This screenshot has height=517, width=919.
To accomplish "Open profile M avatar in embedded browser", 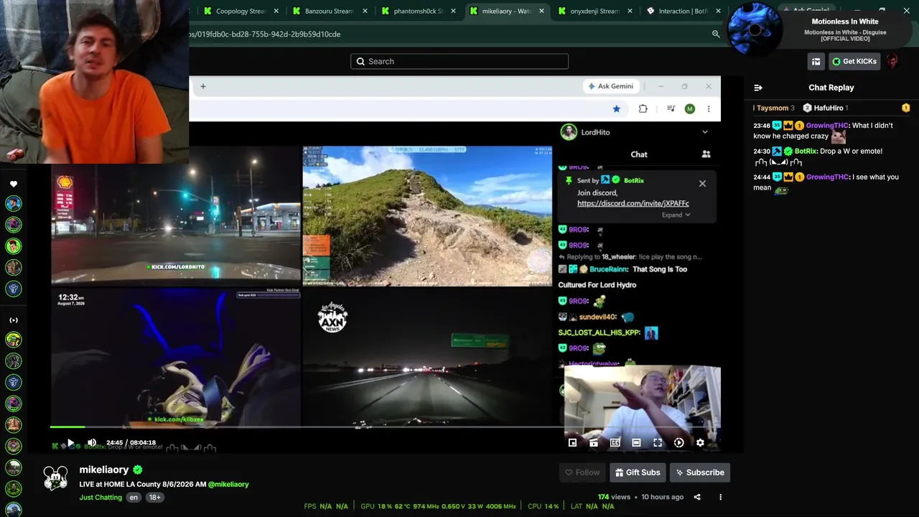I will [x=690, y=108].
